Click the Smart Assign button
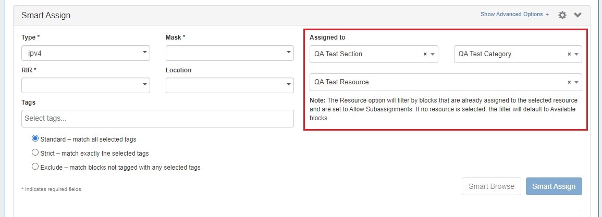The width and height of the screenshot is (602, 217). pos(554,186)
